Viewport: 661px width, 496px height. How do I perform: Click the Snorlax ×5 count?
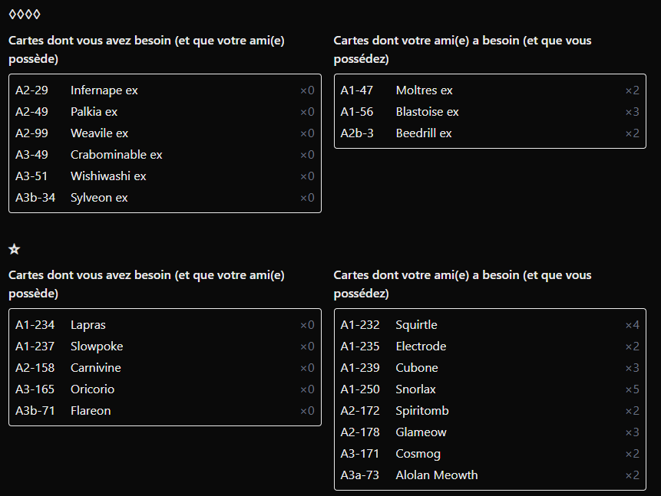[x=632, y=389]
